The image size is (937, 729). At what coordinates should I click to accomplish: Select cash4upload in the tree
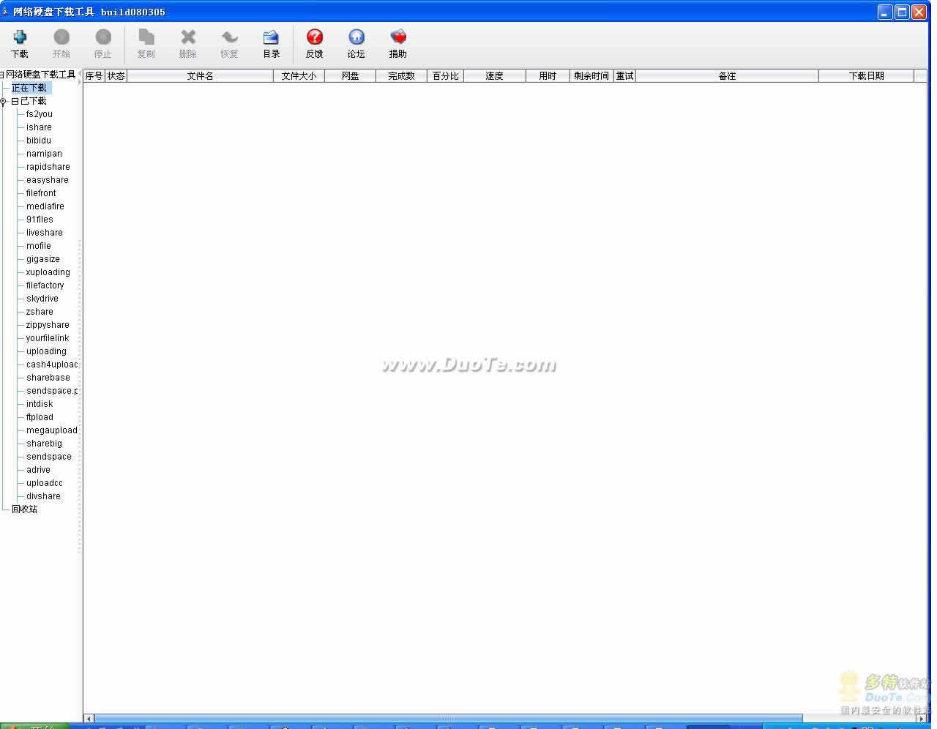tap(52, 364)
